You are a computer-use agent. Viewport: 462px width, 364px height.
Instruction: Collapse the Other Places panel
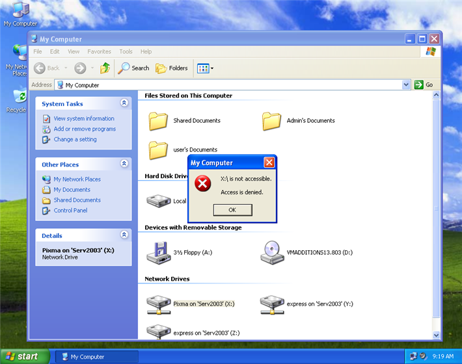(x=124, y=164)
